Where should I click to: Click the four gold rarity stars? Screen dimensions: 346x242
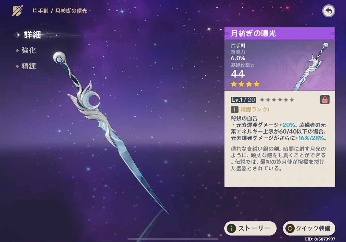245,84
